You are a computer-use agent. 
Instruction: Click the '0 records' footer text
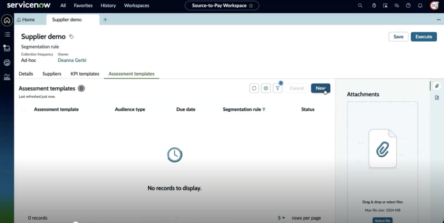pyautogui.click(x=38, y=218)
